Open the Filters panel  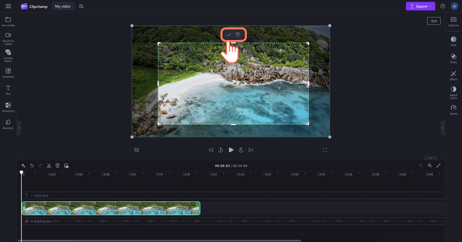pyautogui.click(x=453, y=59)
